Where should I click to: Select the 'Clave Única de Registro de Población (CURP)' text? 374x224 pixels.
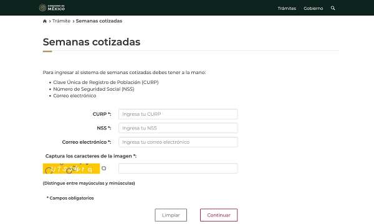(x=106, y=82)
